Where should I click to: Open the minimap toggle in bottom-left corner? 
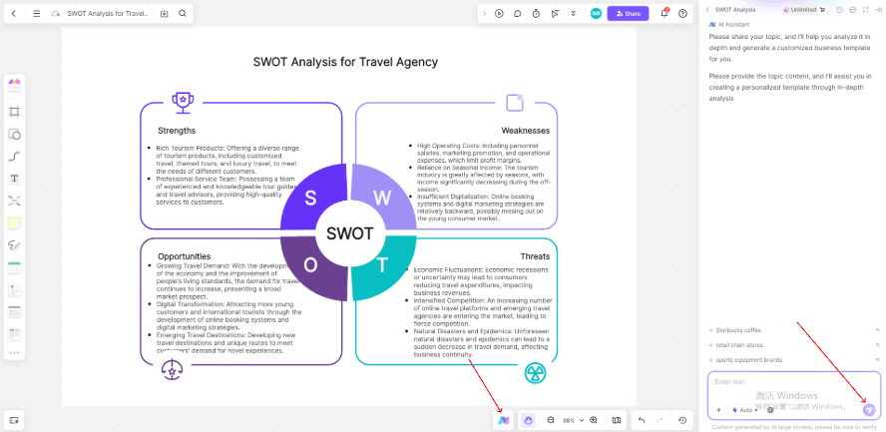14,420
